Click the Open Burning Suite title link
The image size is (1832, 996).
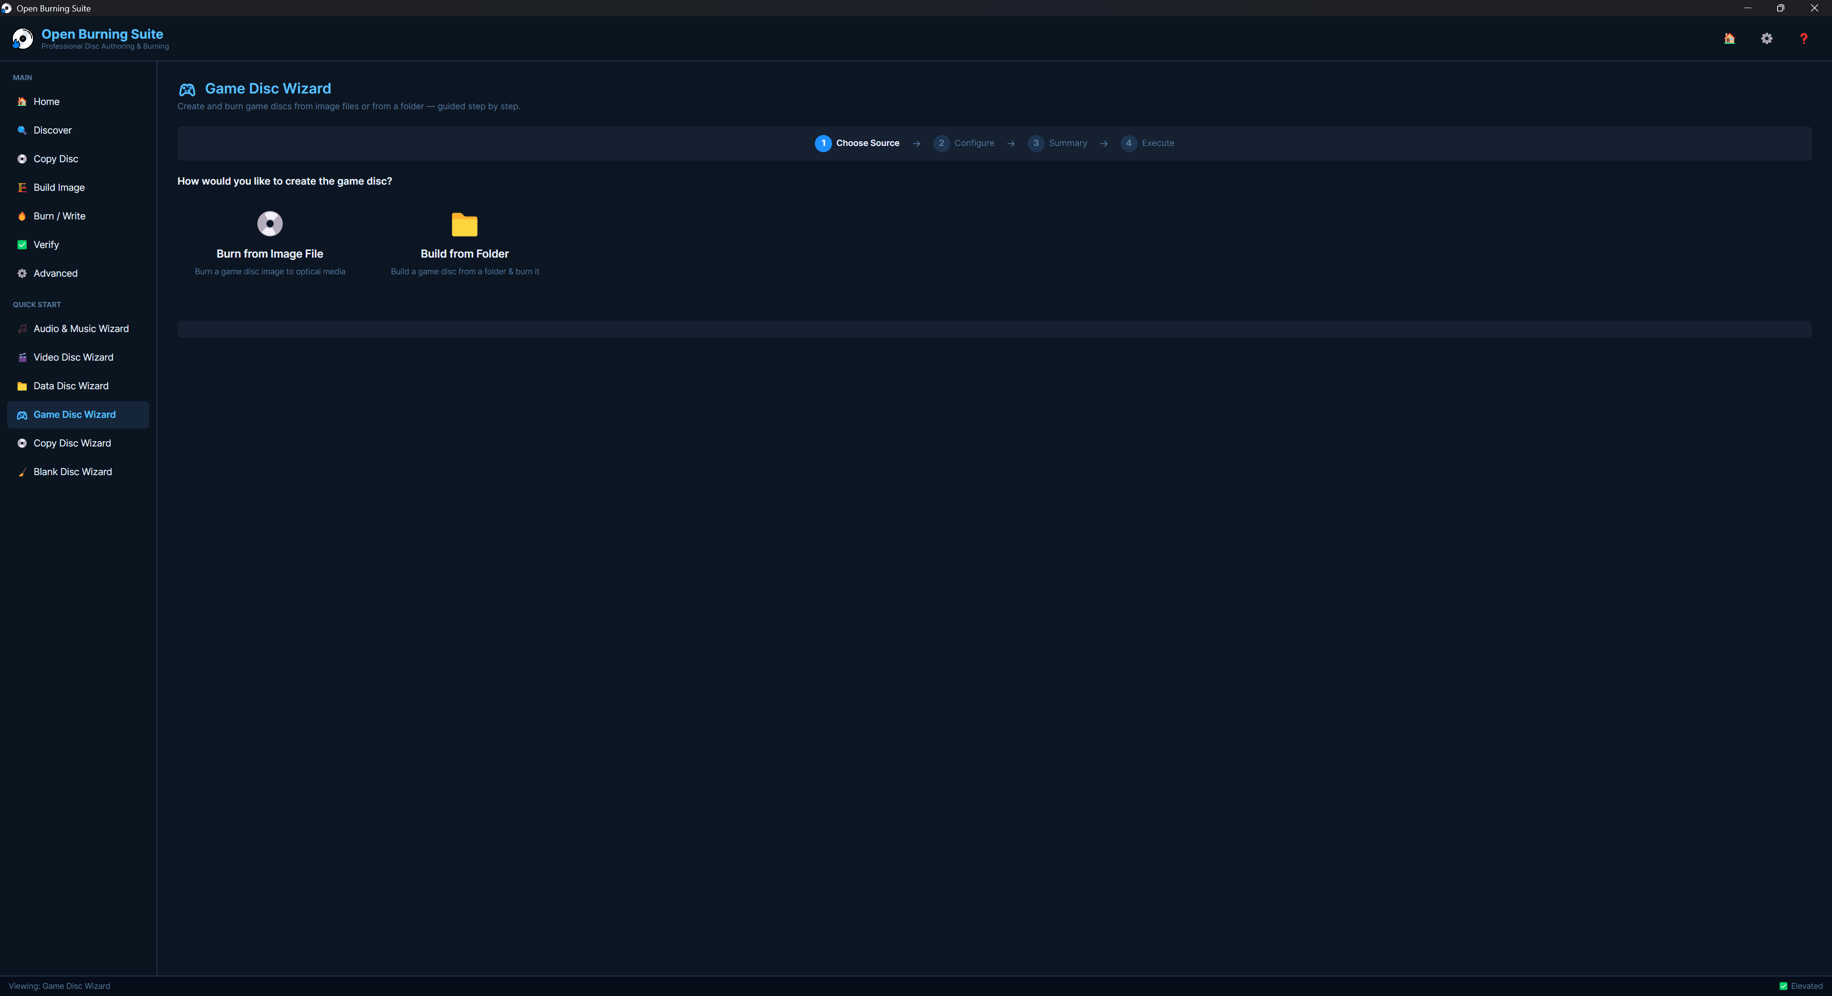(x=103, y=34)
